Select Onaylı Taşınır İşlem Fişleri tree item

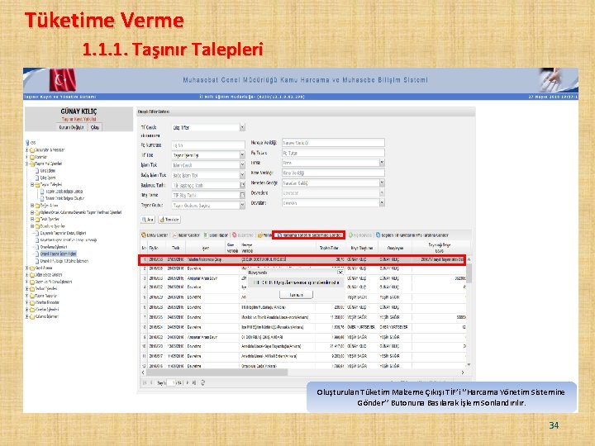[x=58, y=254]
